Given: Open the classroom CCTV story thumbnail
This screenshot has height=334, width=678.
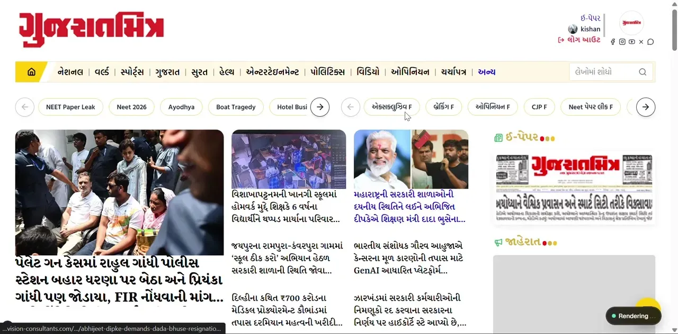Looking at the screenshot, I should click(x=289, y=159).
